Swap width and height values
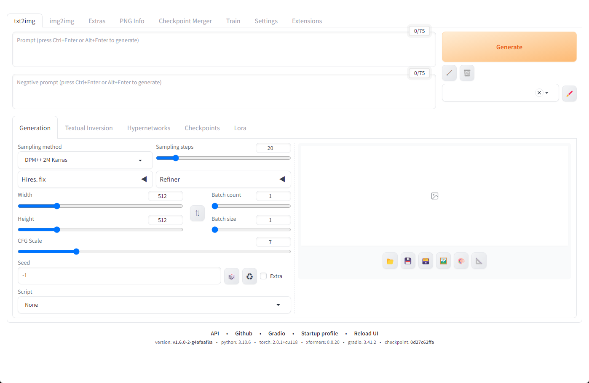The width and height of the screenshot is (589, 383). tap(197, 213)
